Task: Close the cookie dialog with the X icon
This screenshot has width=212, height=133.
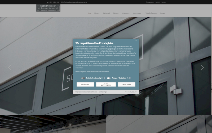Action: [136, 41]
